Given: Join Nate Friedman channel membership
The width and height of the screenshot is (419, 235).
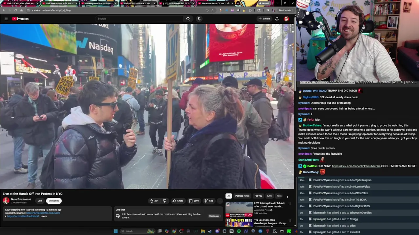Looking at the screenshot, I should tap(40, 201).
